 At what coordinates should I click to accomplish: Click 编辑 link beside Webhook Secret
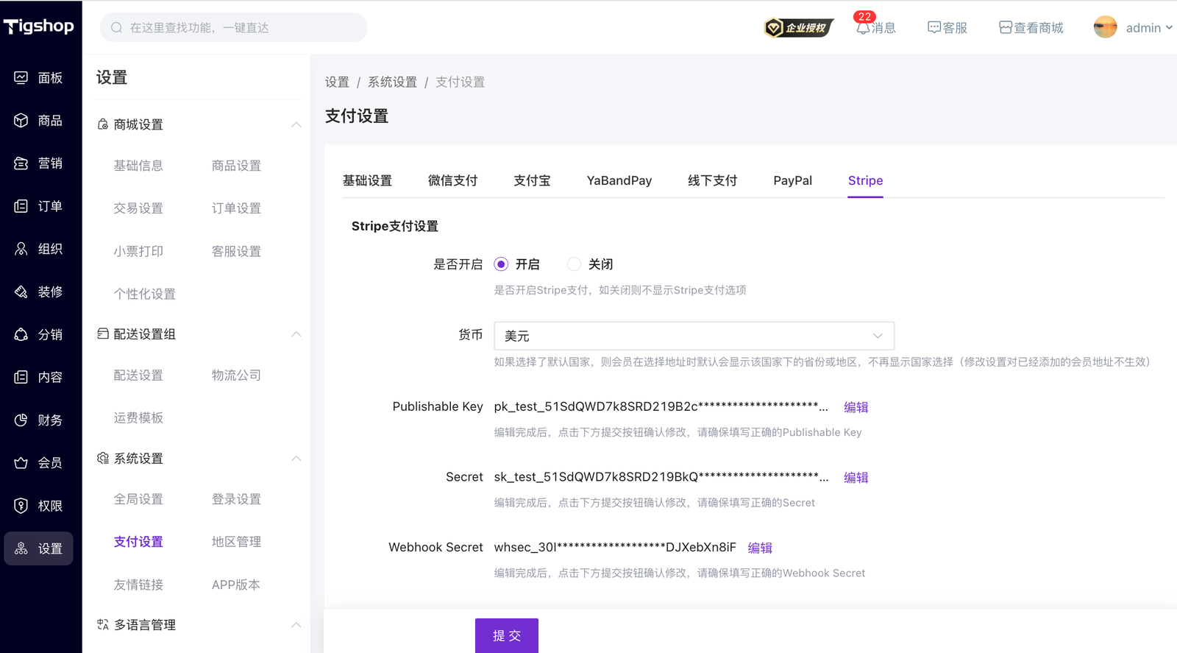click(x=760, y=548)
